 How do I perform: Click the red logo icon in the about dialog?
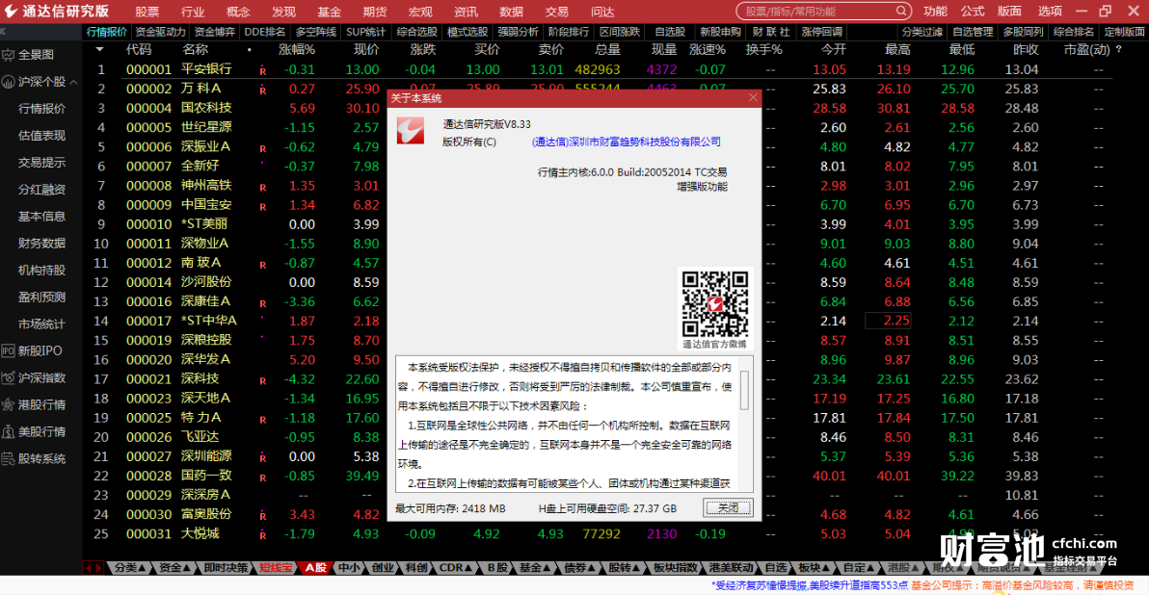[x=411, y=130]
